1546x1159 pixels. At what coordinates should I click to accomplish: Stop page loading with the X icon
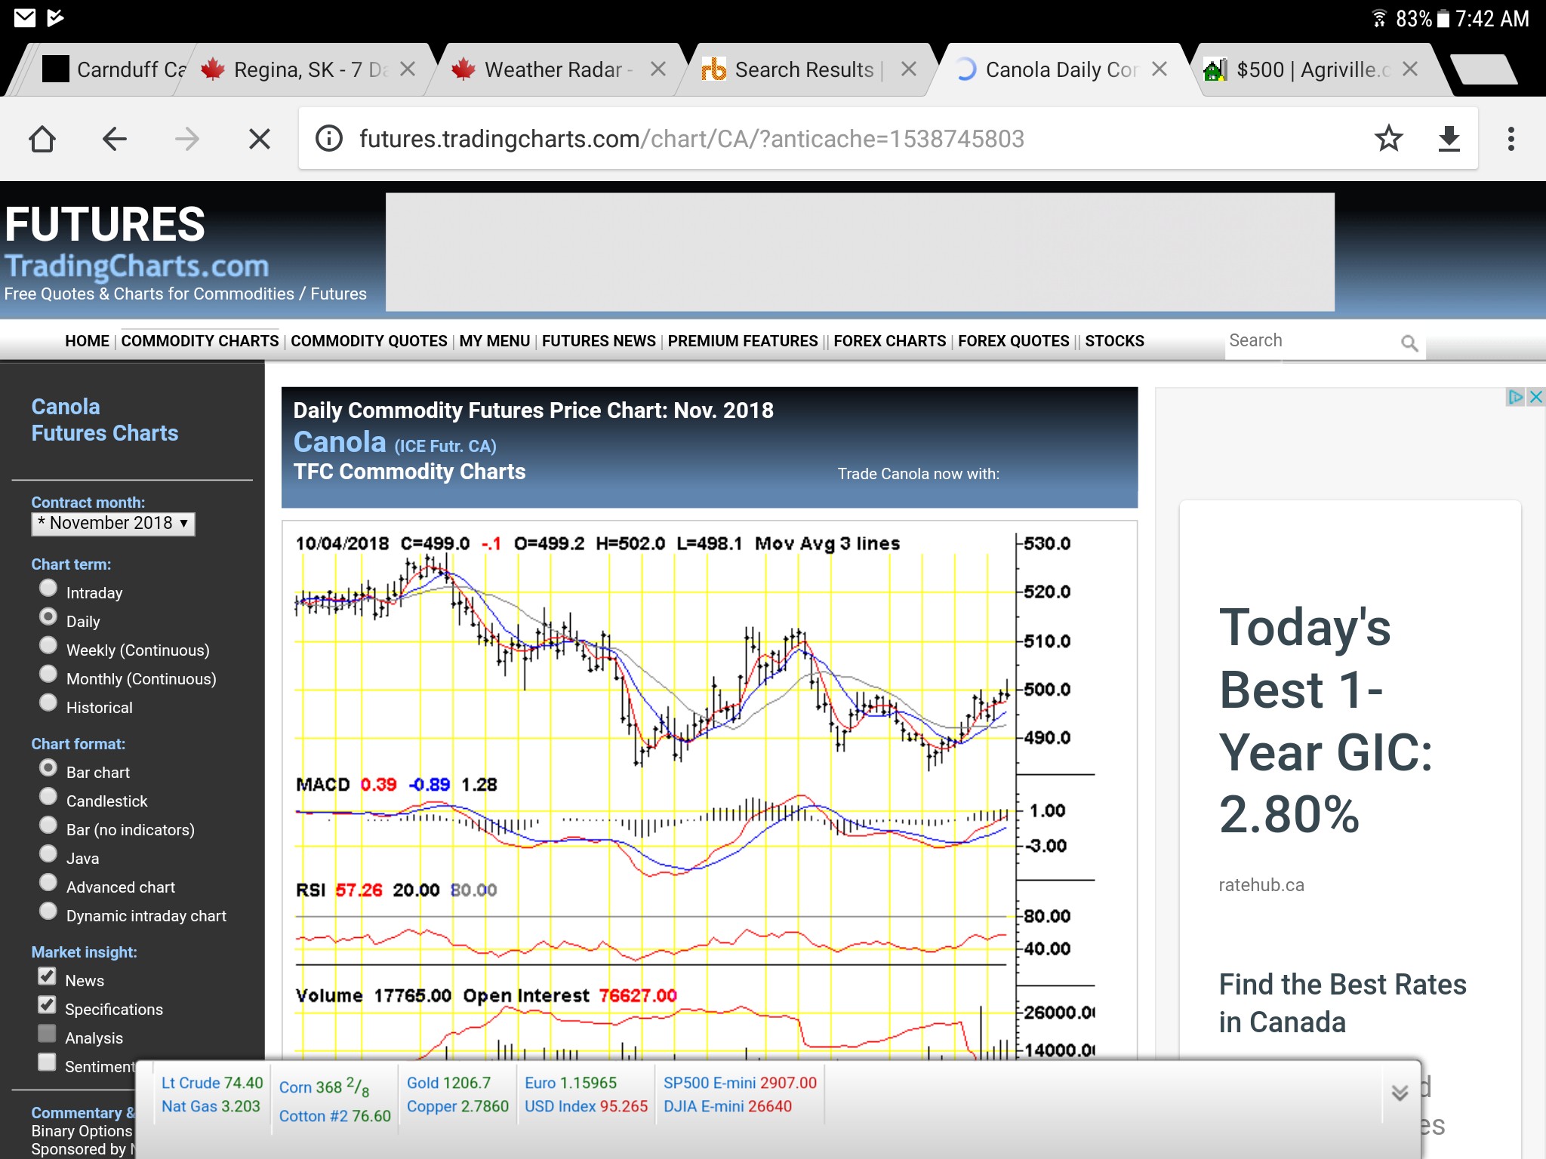(x=259, y=139)
